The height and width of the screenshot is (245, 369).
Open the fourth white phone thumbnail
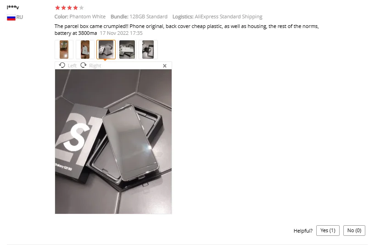127,50
